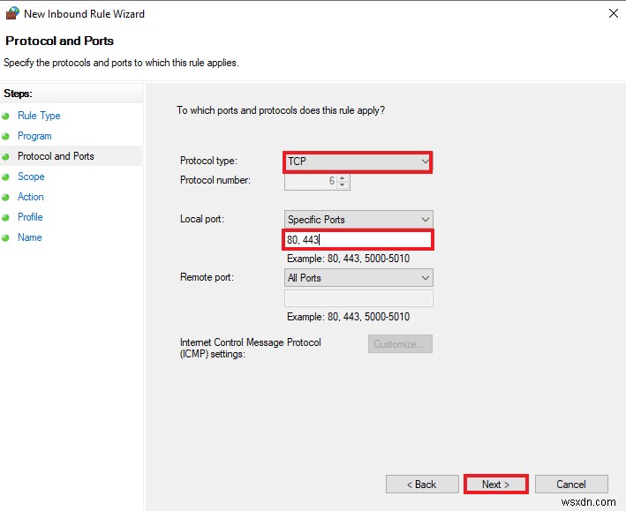Open the Profile step
This screenshot has height=511, width=626.
point(30,217)
